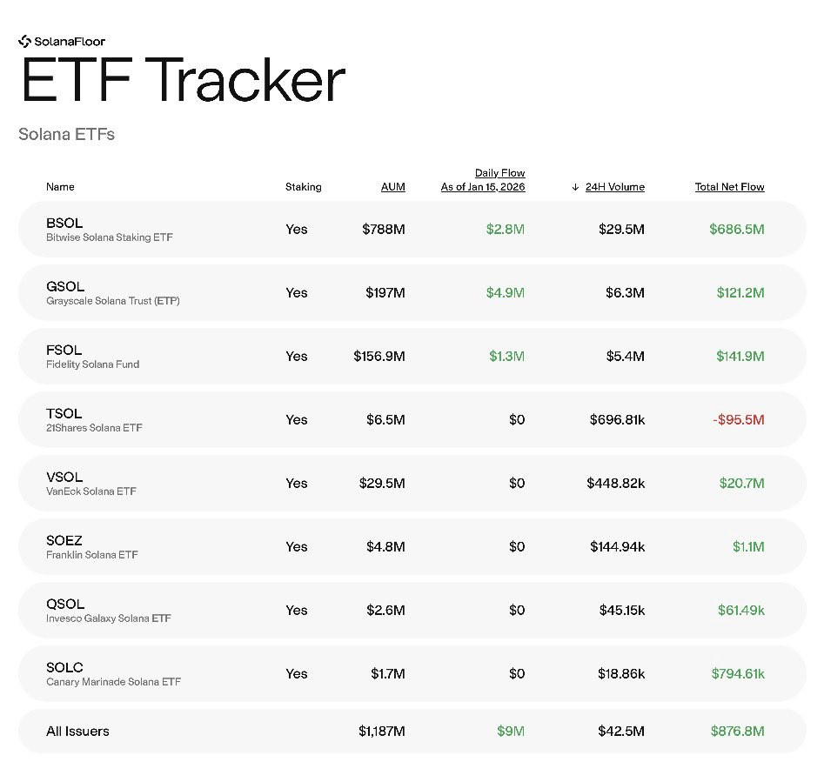Screen dimensions: 824x782
Task: Click the SolanaFloor brand name text
Action: click(x=70, y=42)
